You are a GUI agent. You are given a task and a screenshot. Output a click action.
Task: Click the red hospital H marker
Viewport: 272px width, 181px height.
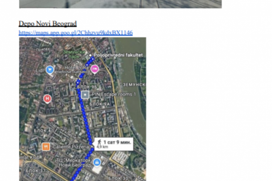(47, 99)
